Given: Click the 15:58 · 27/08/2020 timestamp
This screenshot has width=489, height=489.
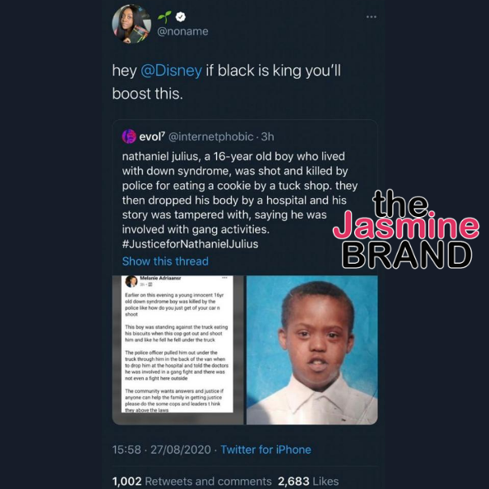Looking at the screenshot, I should (x=162, y=450).
